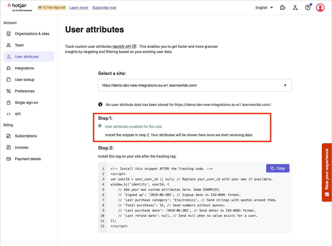Click the Payment details card icon
The width and height of the screenshot is (332, 246).
pos(9,159)
